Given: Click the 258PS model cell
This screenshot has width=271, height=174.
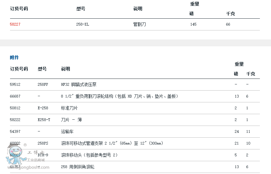Looking at the screenshot, I should (43, 143).
